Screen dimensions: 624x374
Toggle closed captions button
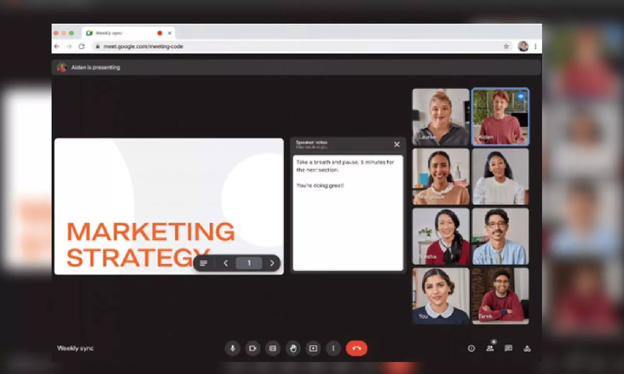(272, 348)
